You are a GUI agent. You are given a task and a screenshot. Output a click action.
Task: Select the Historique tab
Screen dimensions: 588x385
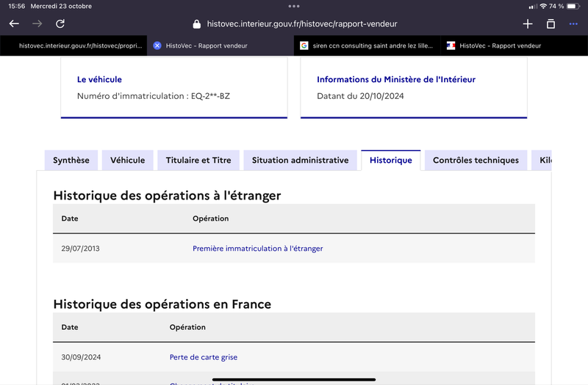391,160
